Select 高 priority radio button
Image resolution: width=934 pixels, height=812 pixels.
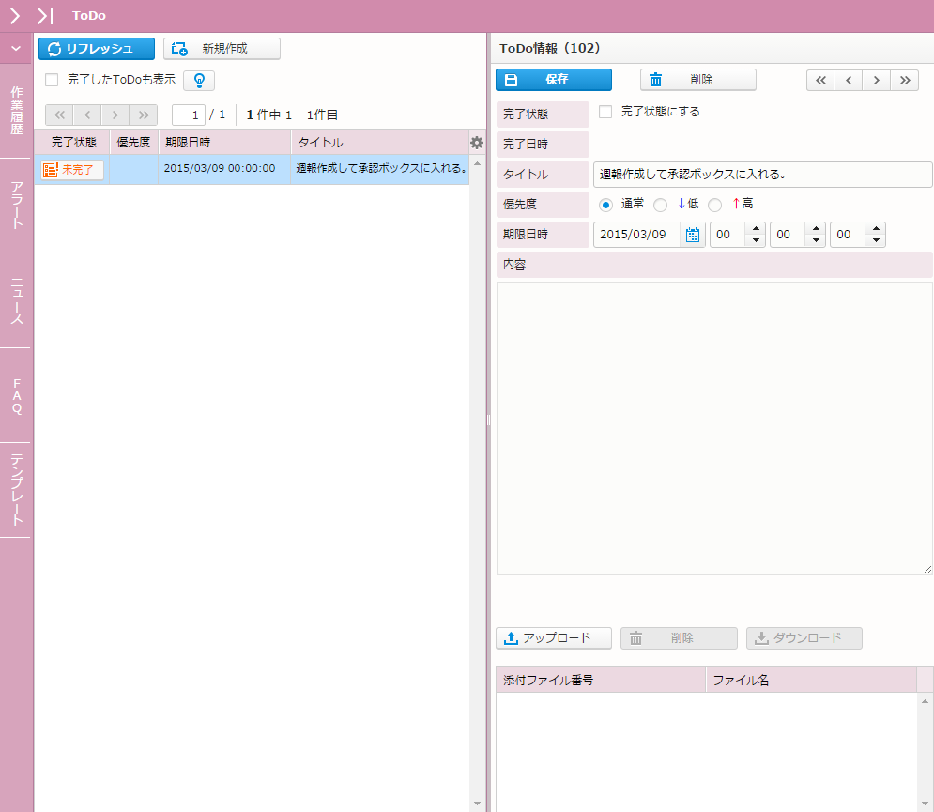715,205
